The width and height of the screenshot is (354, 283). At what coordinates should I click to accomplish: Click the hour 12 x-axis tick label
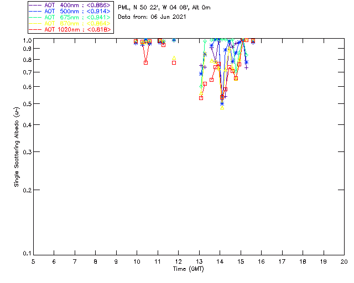click(x=178, y=261)
